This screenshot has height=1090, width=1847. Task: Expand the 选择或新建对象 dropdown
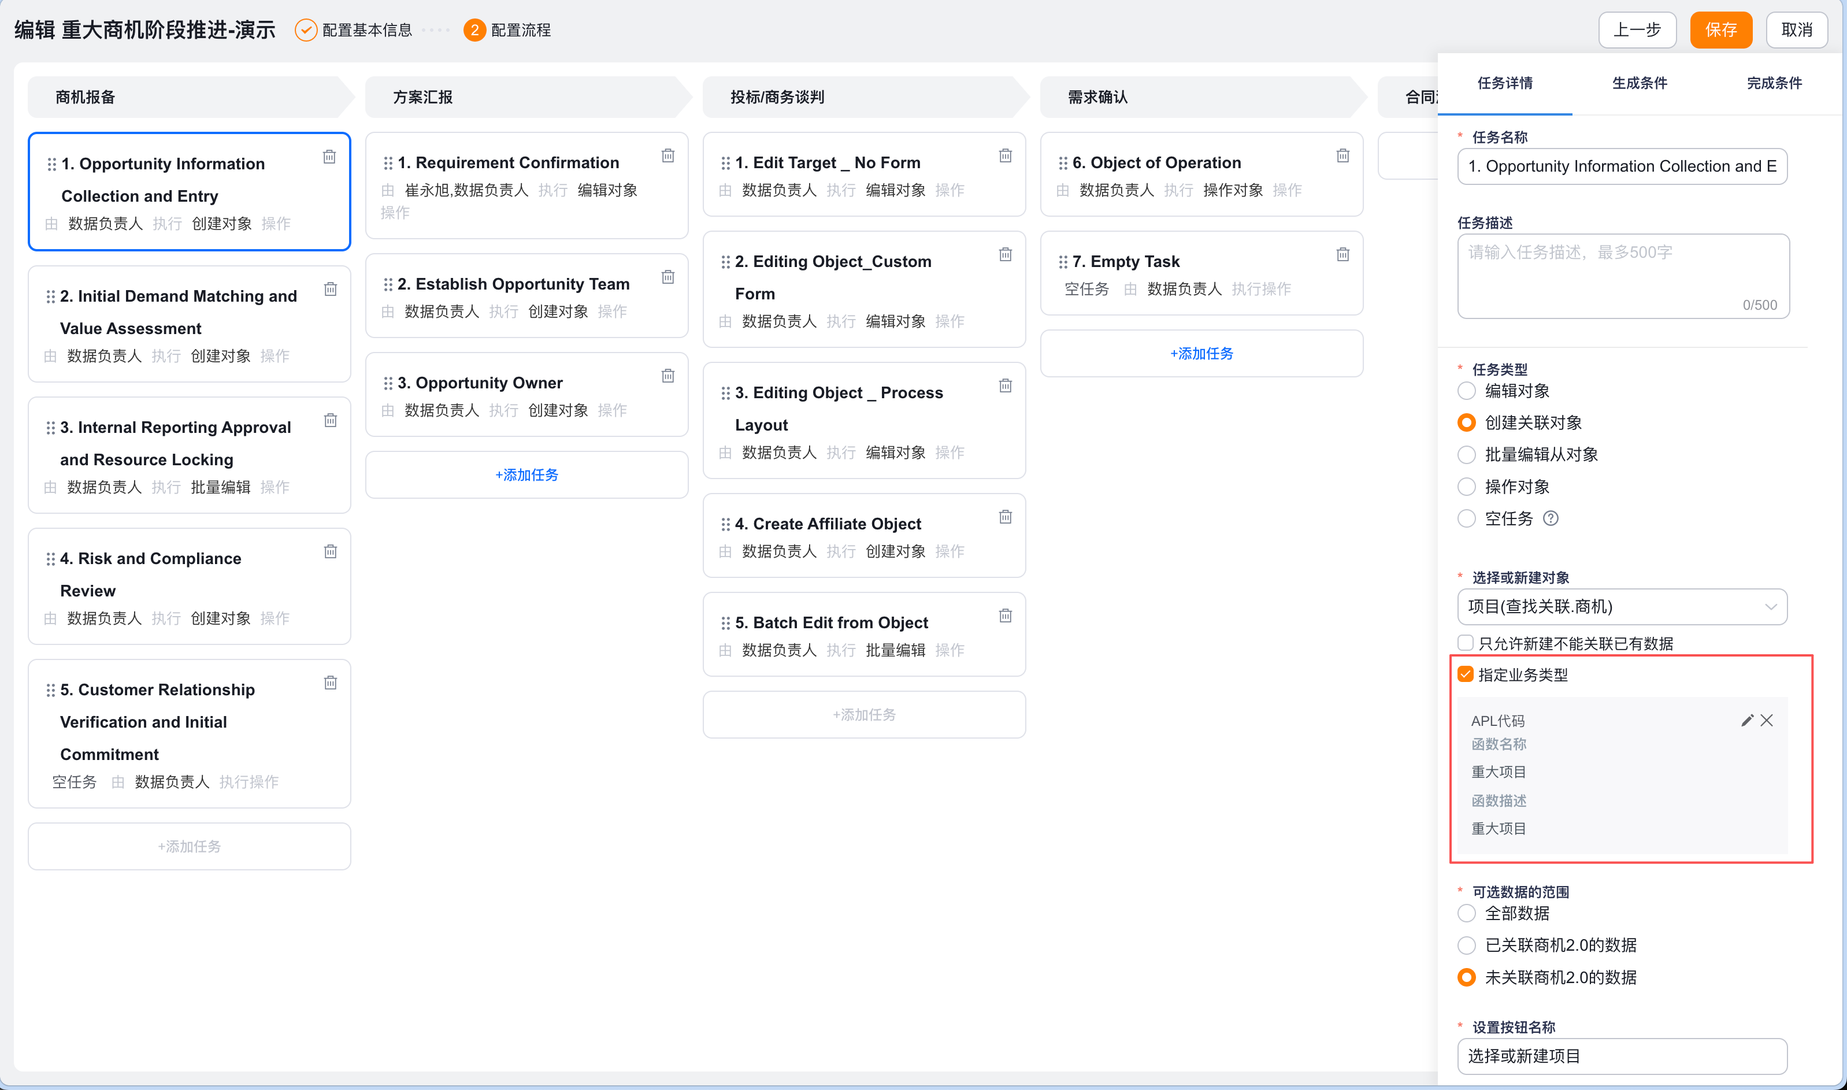pos(1622,607)
